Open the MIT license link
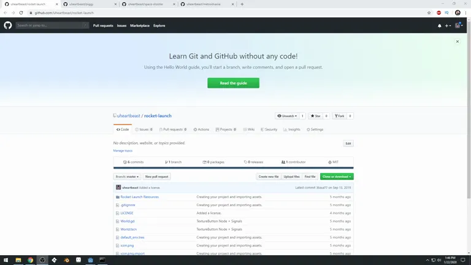Screen dimensions: 471x265 coord(334,162)
